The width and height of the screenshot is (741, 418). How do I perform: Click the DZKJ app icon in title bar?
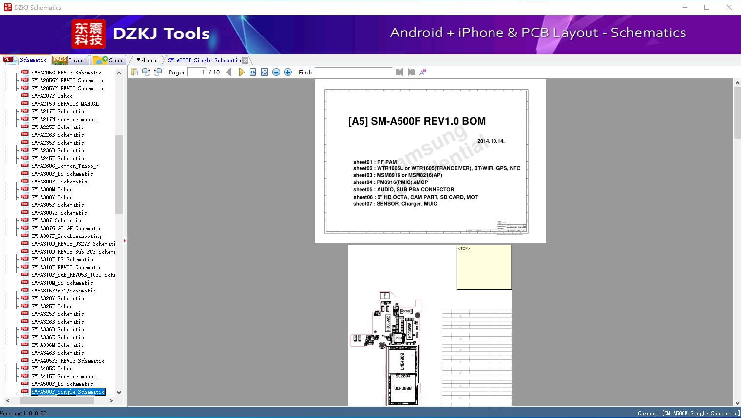click(x=7, y=7)
